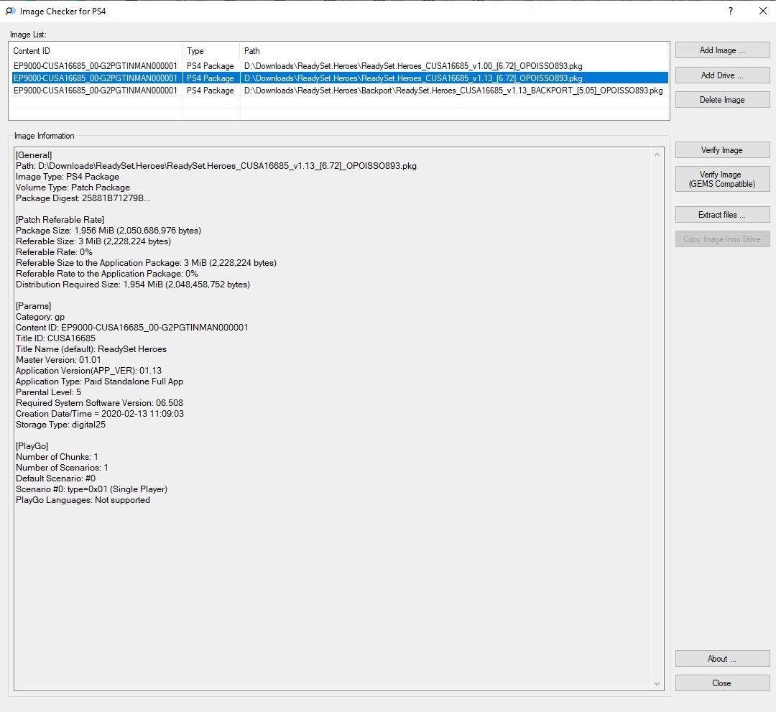Click the Delete Image button

click(x=722, y=100)
